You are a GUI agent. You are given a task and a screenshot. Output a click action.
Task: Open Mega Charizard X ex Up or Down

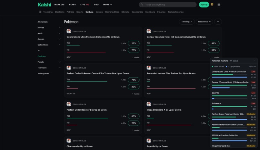(x=164, y=110)
